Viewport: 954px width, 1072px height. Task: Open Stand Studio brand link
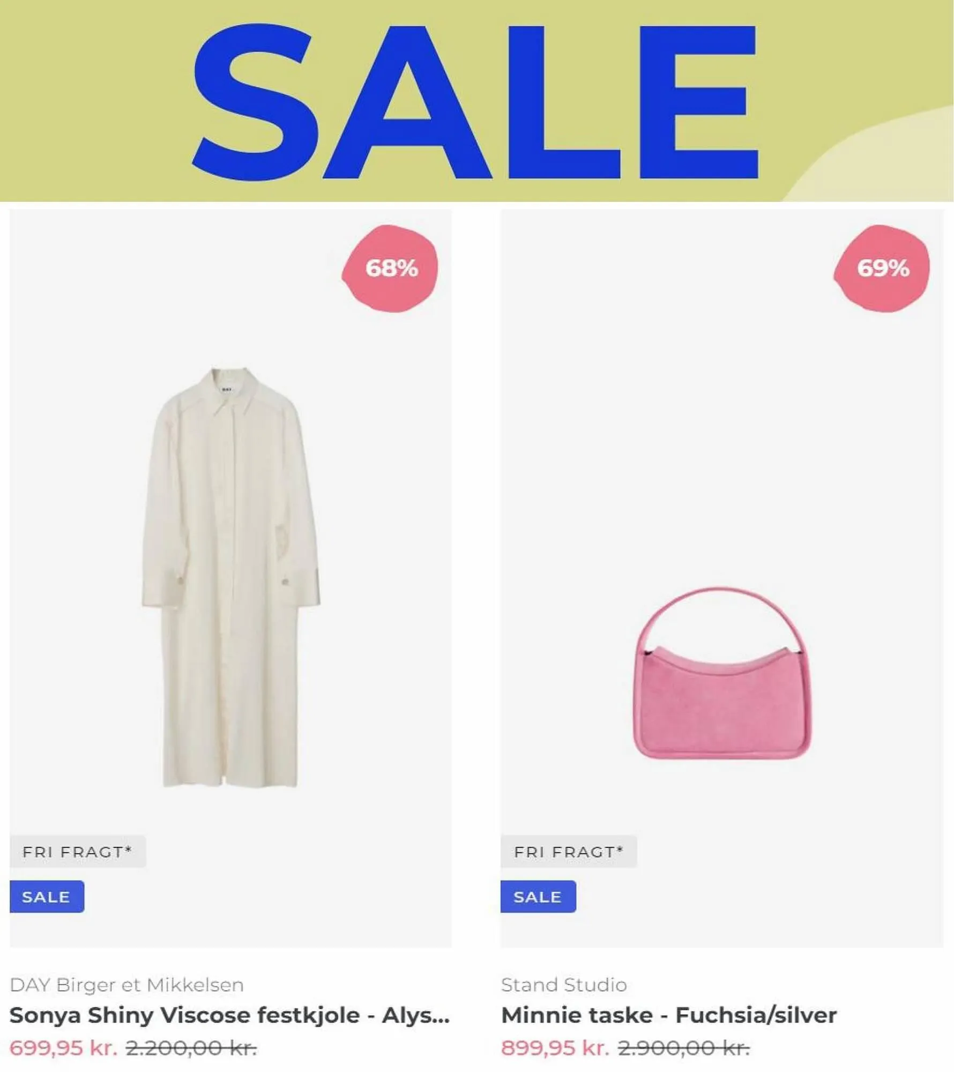pos(564,985)
